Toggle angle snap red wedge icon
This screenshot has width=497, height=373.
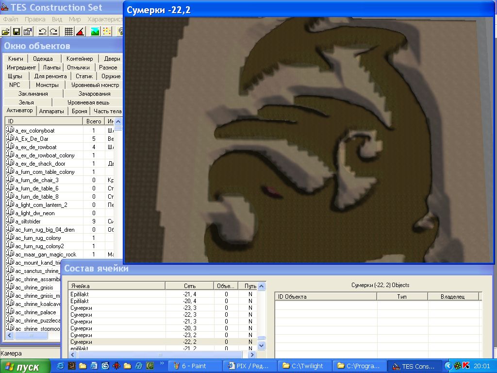click(80, 32)
